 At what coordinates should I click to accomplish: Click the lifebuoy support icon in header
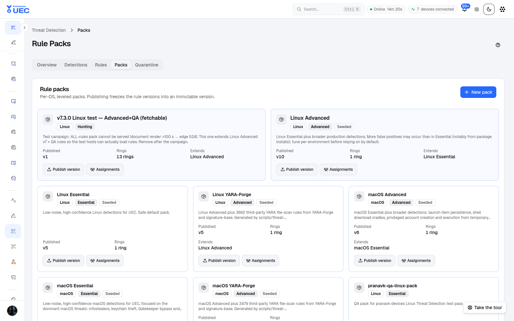pos(477,9)
